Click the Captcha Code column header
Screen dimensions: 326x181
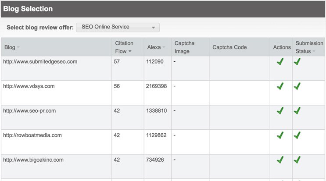(x=229, y=47)
